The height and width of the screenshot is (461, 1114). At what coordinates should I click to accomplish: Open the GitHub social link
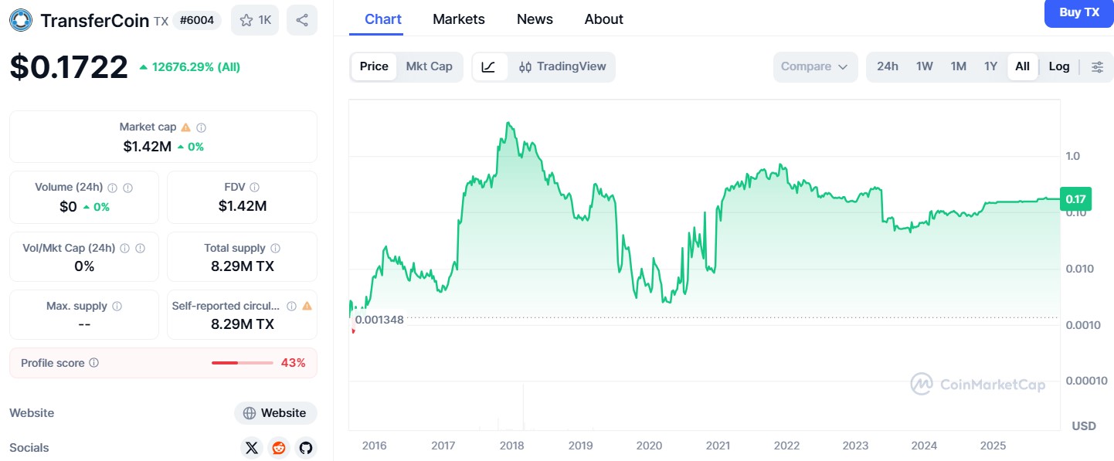coord(305,448)
